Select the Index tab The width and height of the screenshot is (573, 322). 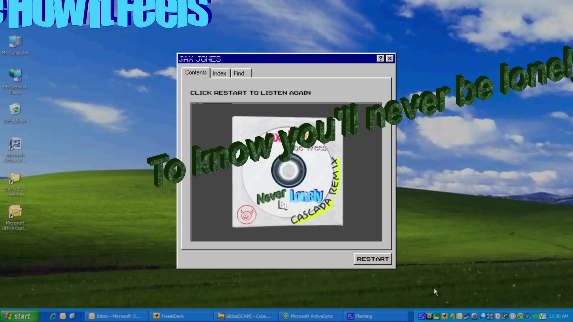click(x=219, y=73)
